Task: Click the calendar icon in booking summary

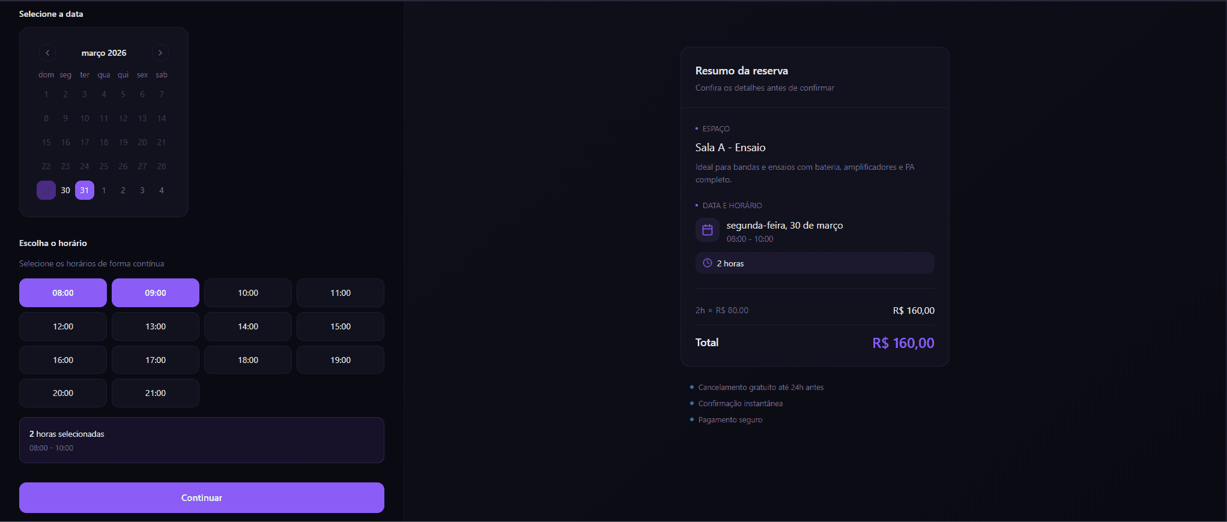Action: pos(707,230)
